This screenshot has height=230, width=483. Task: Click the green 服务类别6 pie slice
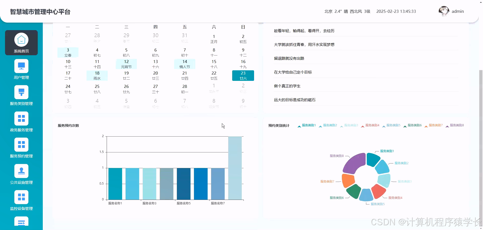coord(354,191)
